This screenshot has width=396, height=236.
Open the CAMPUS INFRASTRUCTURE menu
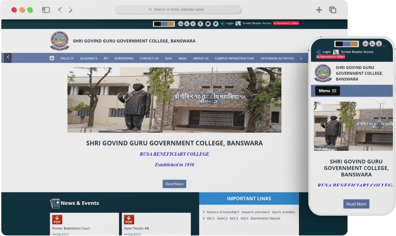(234, 58)
